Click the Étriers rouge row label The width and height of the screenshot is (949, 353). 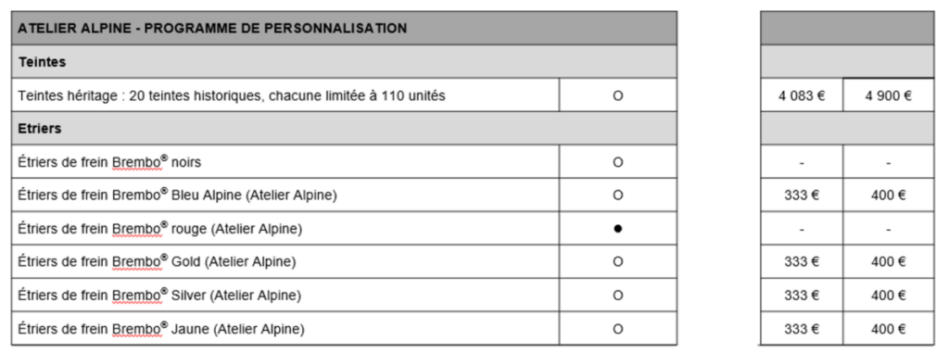click(x=160, y=229)
